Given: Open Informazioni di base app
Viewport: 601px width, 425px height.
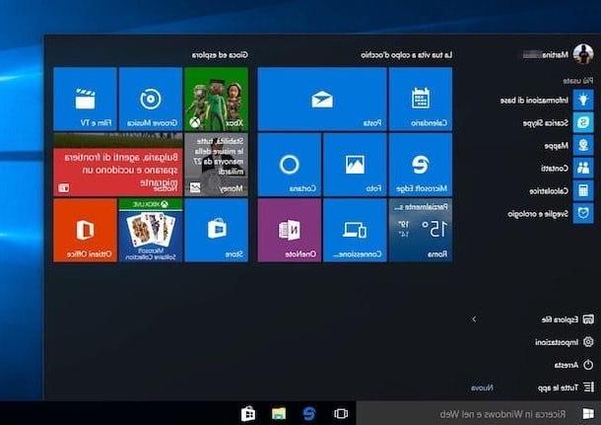Looking at the screenshot, I should [x=546, y=101].
